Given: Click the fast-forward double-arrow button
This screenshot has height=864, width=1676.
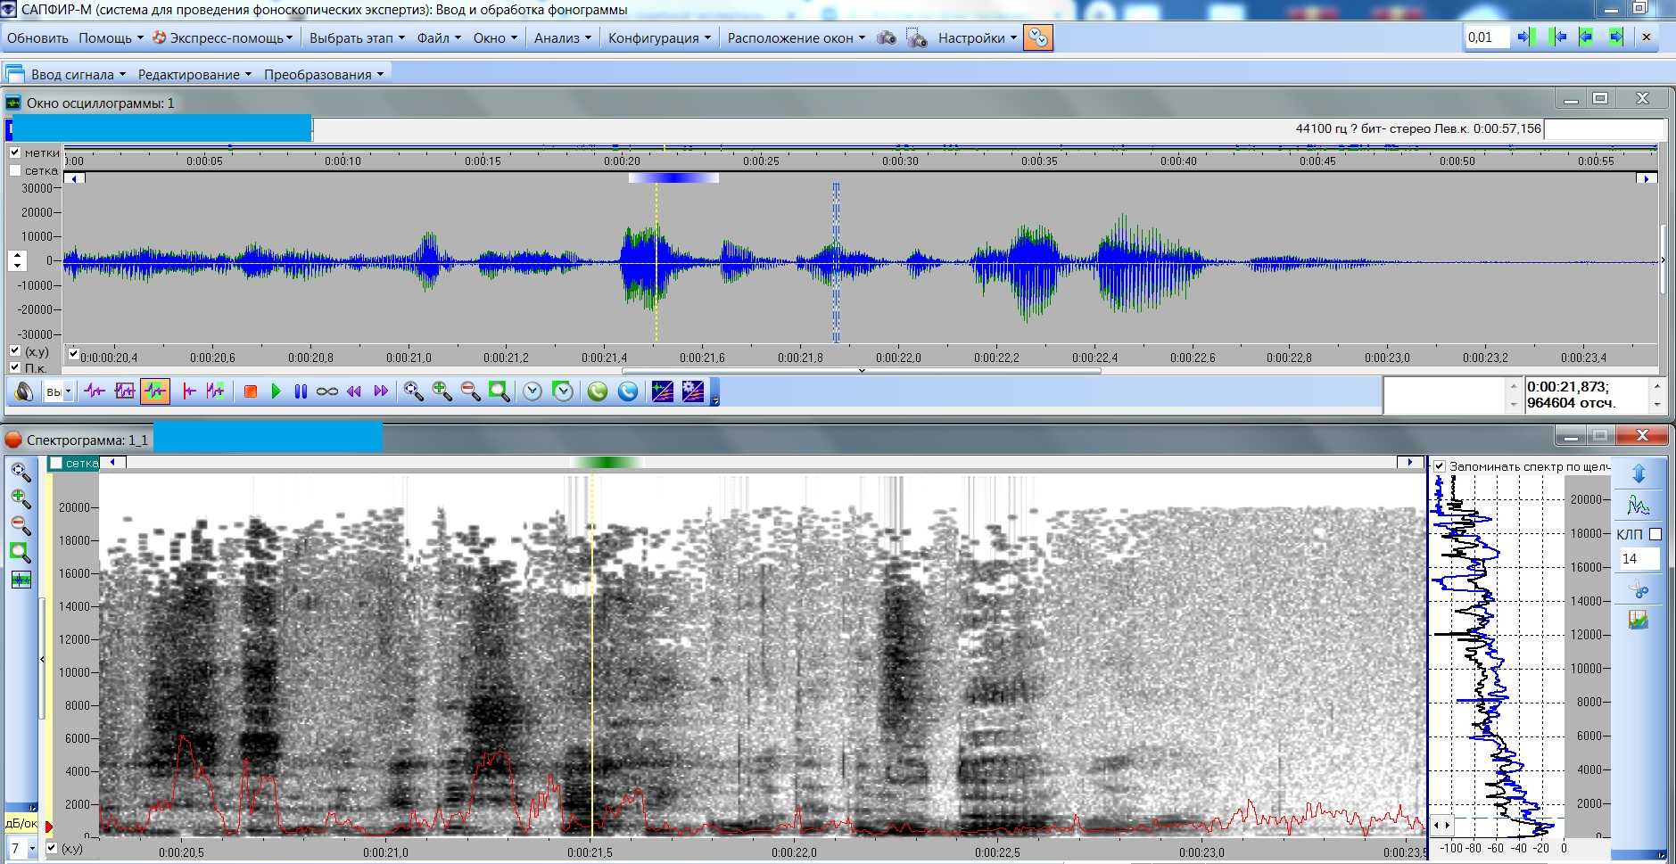Looking at the screenshot, I should 381,391.
